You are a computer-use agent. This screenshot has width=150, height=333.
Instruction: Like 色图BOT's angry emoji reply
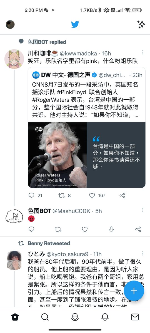85,229
